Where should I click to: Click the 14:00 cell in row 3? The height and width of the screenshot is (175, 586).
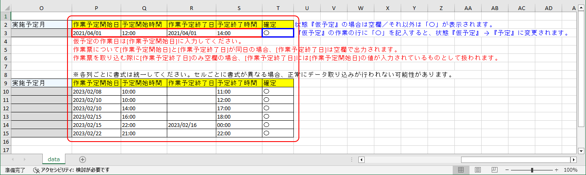(x=239, y=33)
